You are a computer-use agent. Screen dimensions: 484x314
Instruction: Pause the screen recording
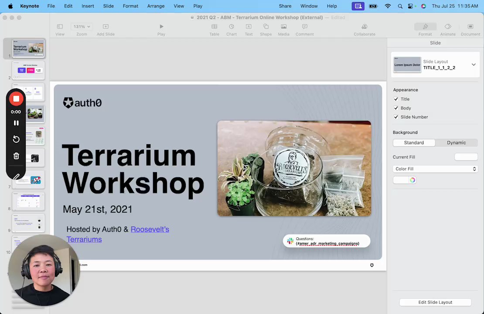[x=16, y=123]
